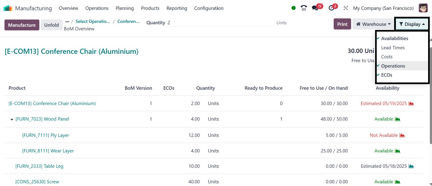This screenshot has height=186, width=432.
Task: Click the Manufacture button
Action: pyautogui.click(x=22, y=25)
